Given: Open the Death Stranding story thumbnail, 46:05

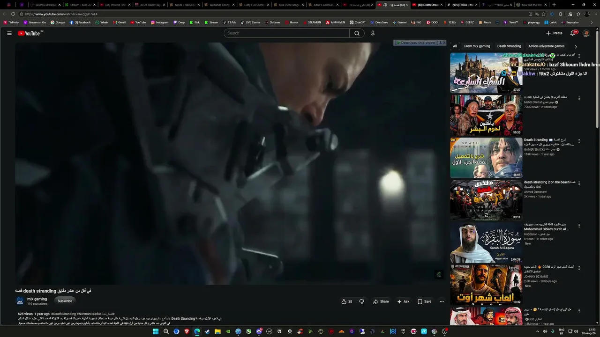Looking at the screenshot, I should 486,158.
